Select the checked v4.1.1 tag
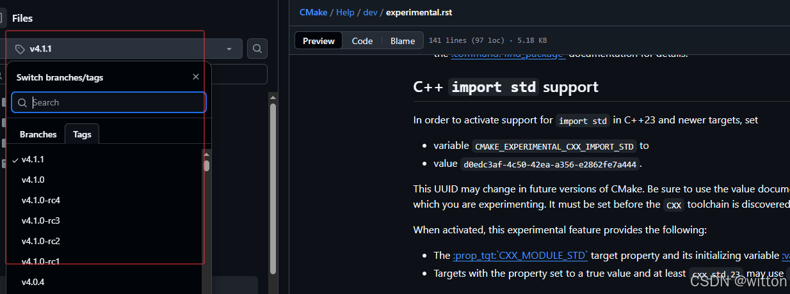This screenshot has width=790, height=294. coord(33,159)
